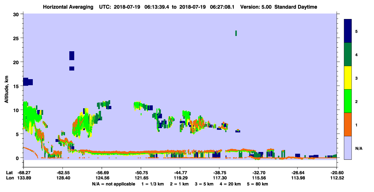Click the small green feature near 26 km altitude
Image resolution: width=374 pixels, height=192 pixels.
pos(236,33)
